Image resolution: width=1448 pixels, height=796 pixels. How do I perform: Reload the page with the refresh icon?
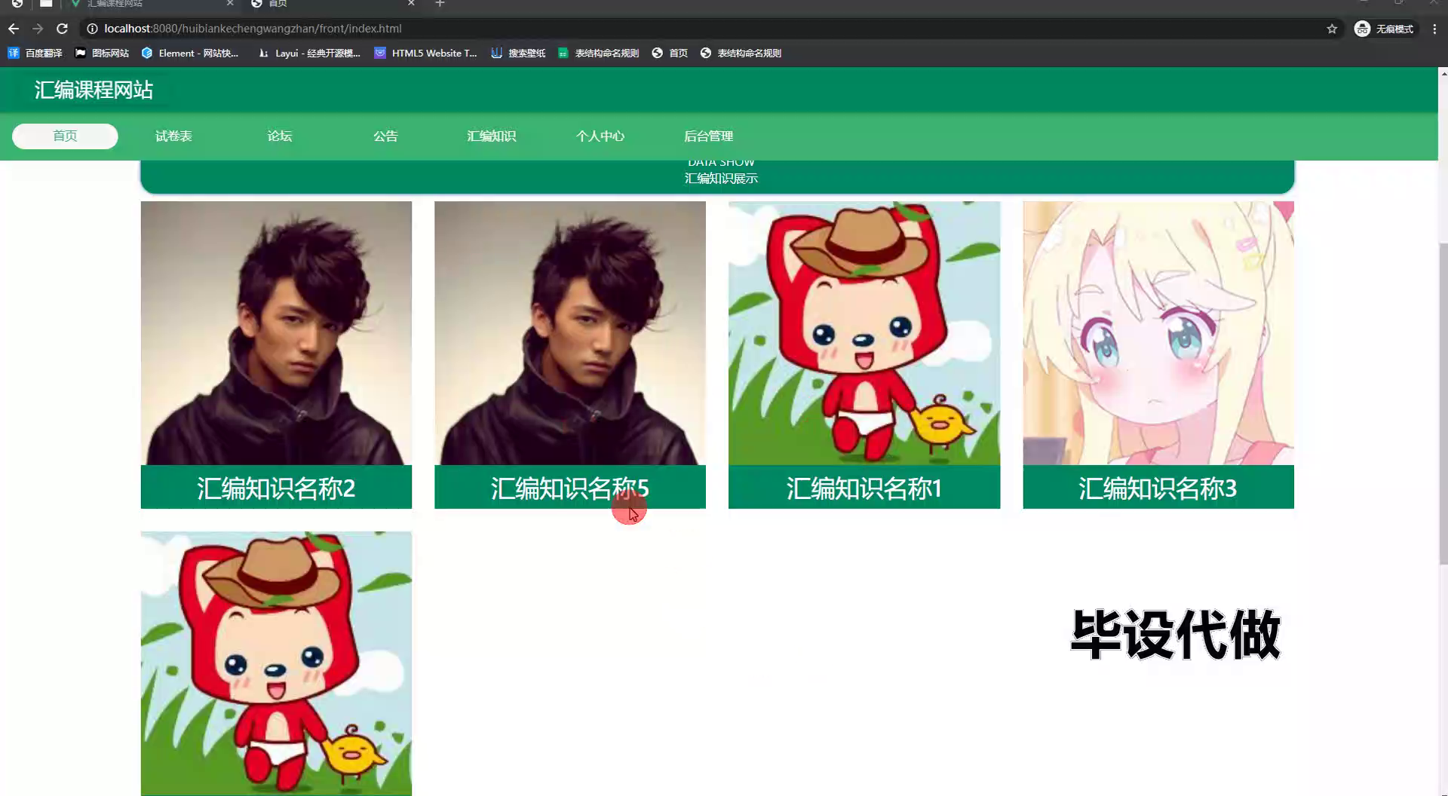(x=63, y=29)
